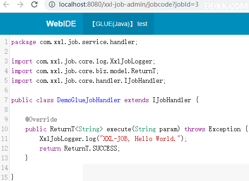
Task: Click the import of ReturnT line
Action: tap(85, 71)
